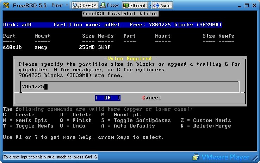Minimize the VMware Player window

pos(237,5)
